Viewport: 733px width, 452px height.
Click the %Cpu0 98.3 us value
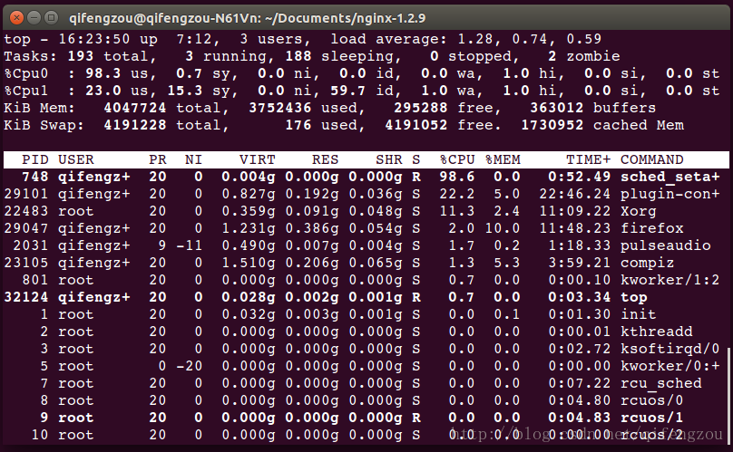pyautogui.click(x=103, y=73)
